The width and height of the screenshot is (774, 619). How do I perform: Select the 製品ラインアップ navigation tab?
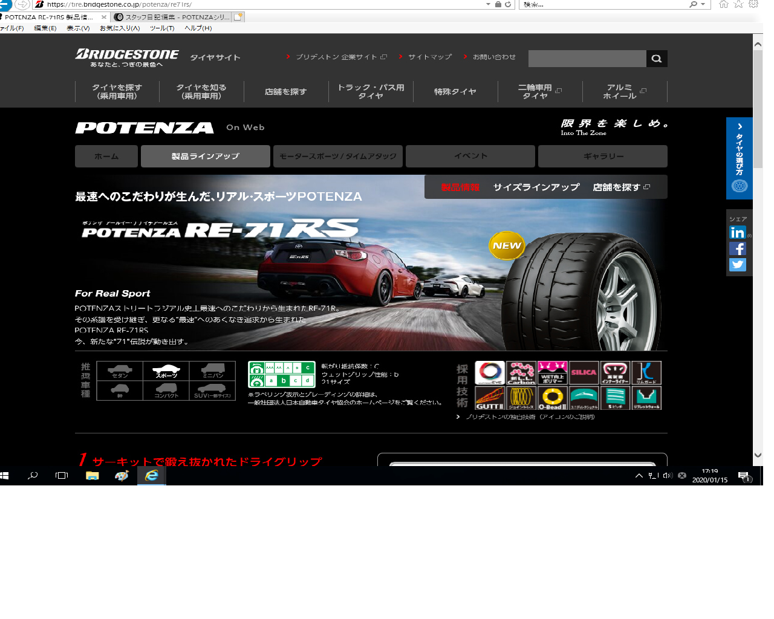(x=205, y=157)
